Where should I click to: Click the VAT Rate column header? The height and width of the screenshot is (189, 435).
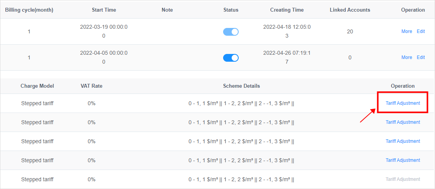(92, 86)
